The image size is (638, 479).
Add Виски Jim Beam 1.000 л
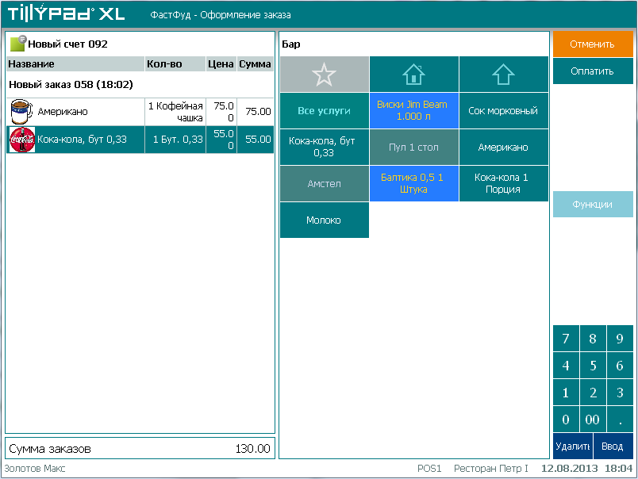(413, 110)
